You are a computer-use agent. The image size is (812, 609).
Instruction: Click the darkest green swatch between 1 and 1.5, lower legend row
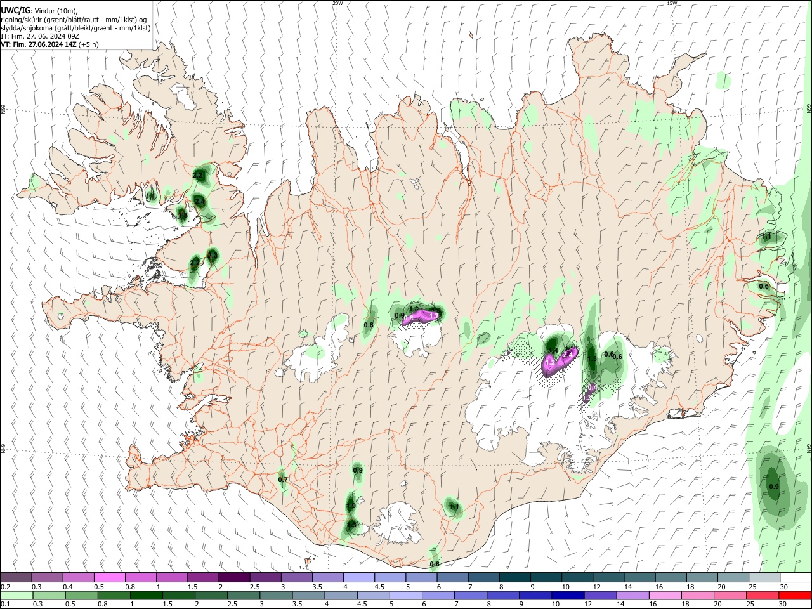[x=146, y=596]
